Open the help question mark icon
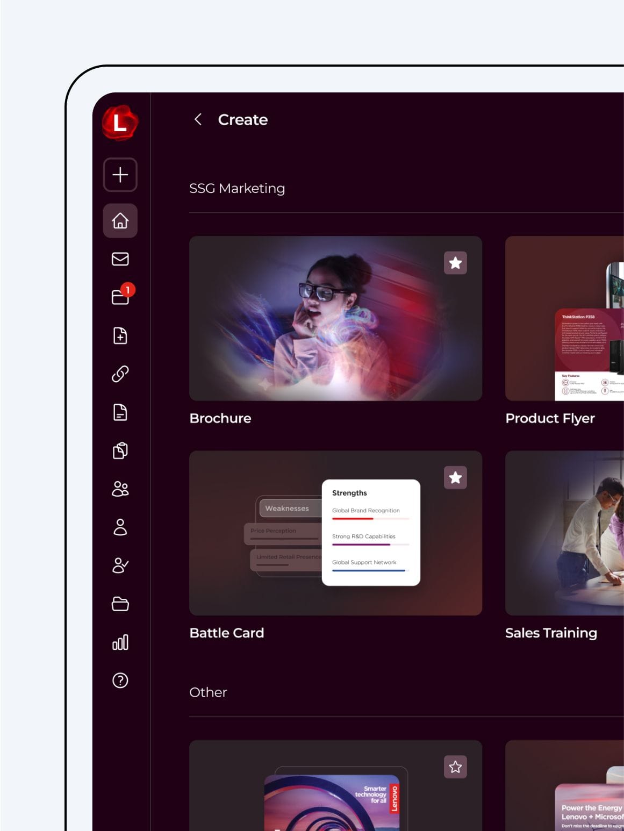The image size is (624, 831). tap(120, 680)
